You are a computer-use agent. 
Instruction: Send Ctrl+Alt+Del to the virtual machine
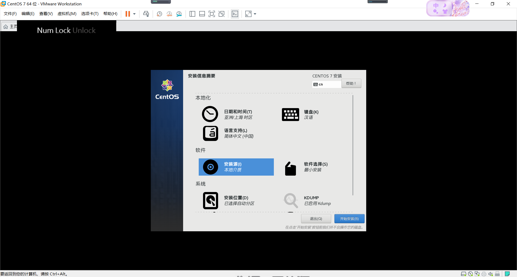click(x=146, y=14)
